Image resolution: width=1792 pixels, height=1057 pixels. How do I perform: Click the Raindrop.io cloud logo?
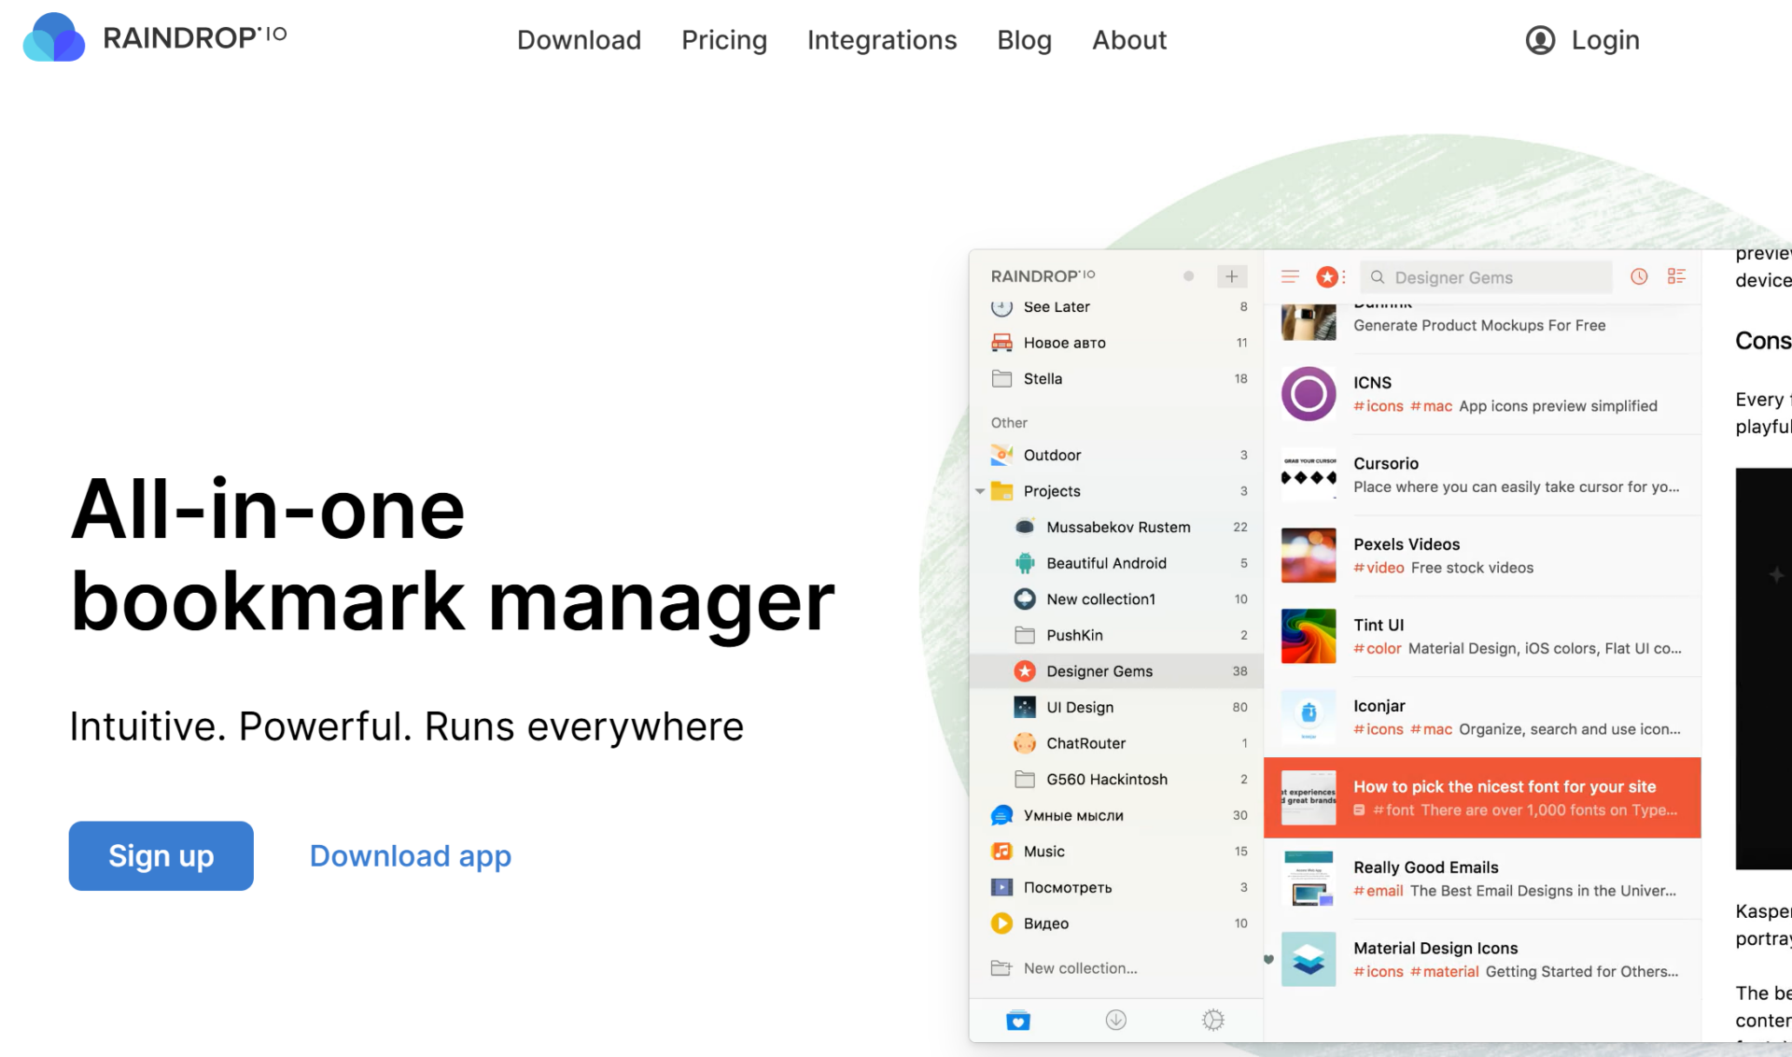(54, 38)
